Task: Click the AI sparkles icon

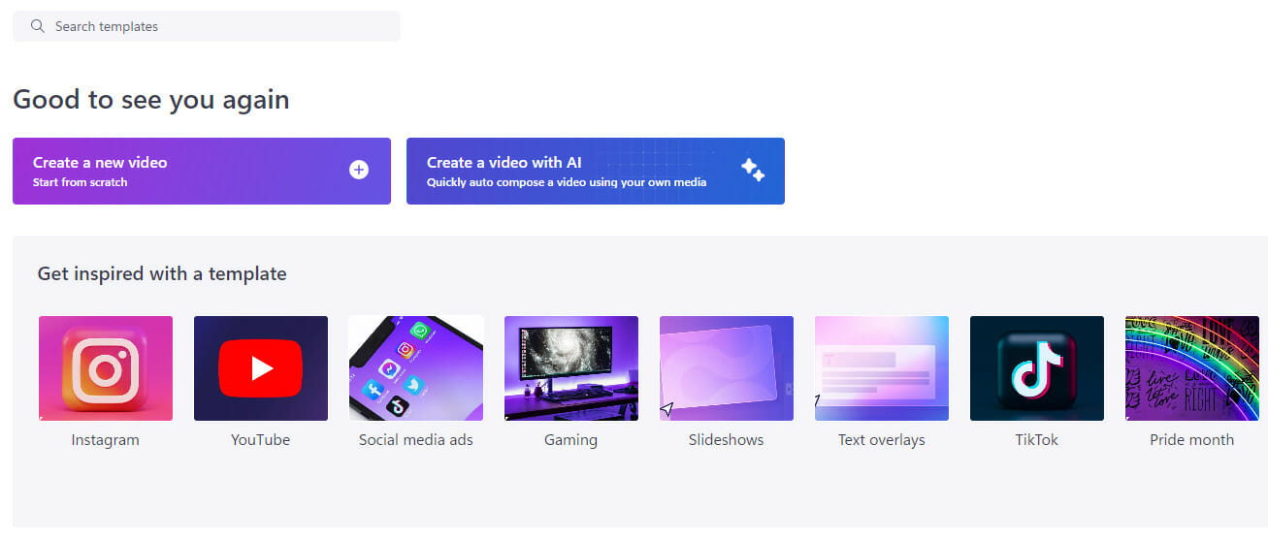Action: pos(753,170)
